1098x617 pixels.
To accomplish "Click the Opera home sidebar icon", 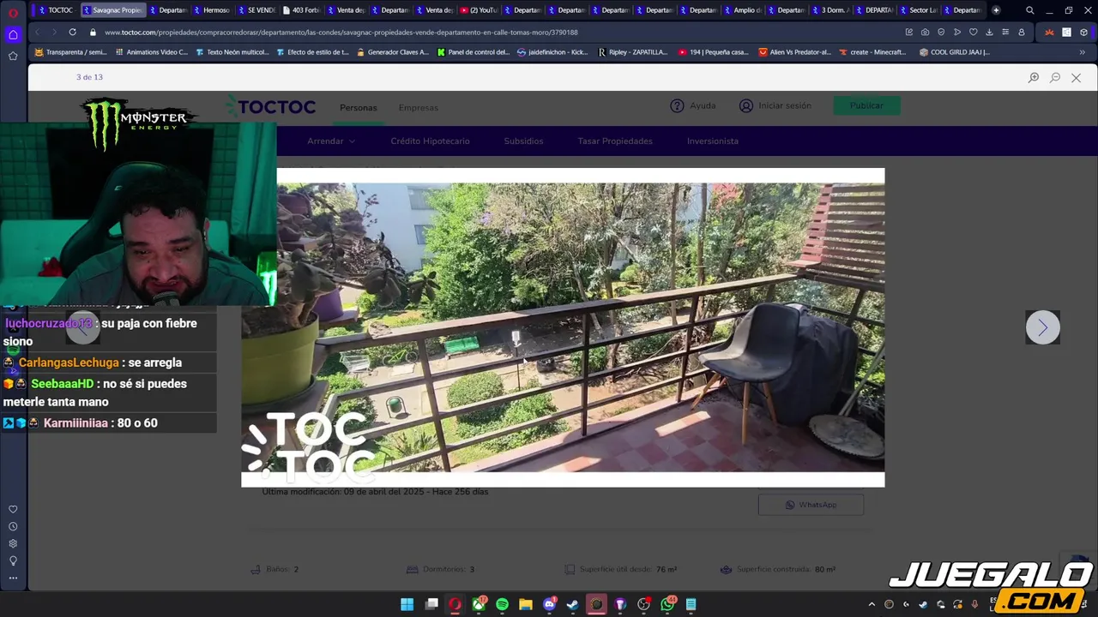I will [x=13, y=34].
